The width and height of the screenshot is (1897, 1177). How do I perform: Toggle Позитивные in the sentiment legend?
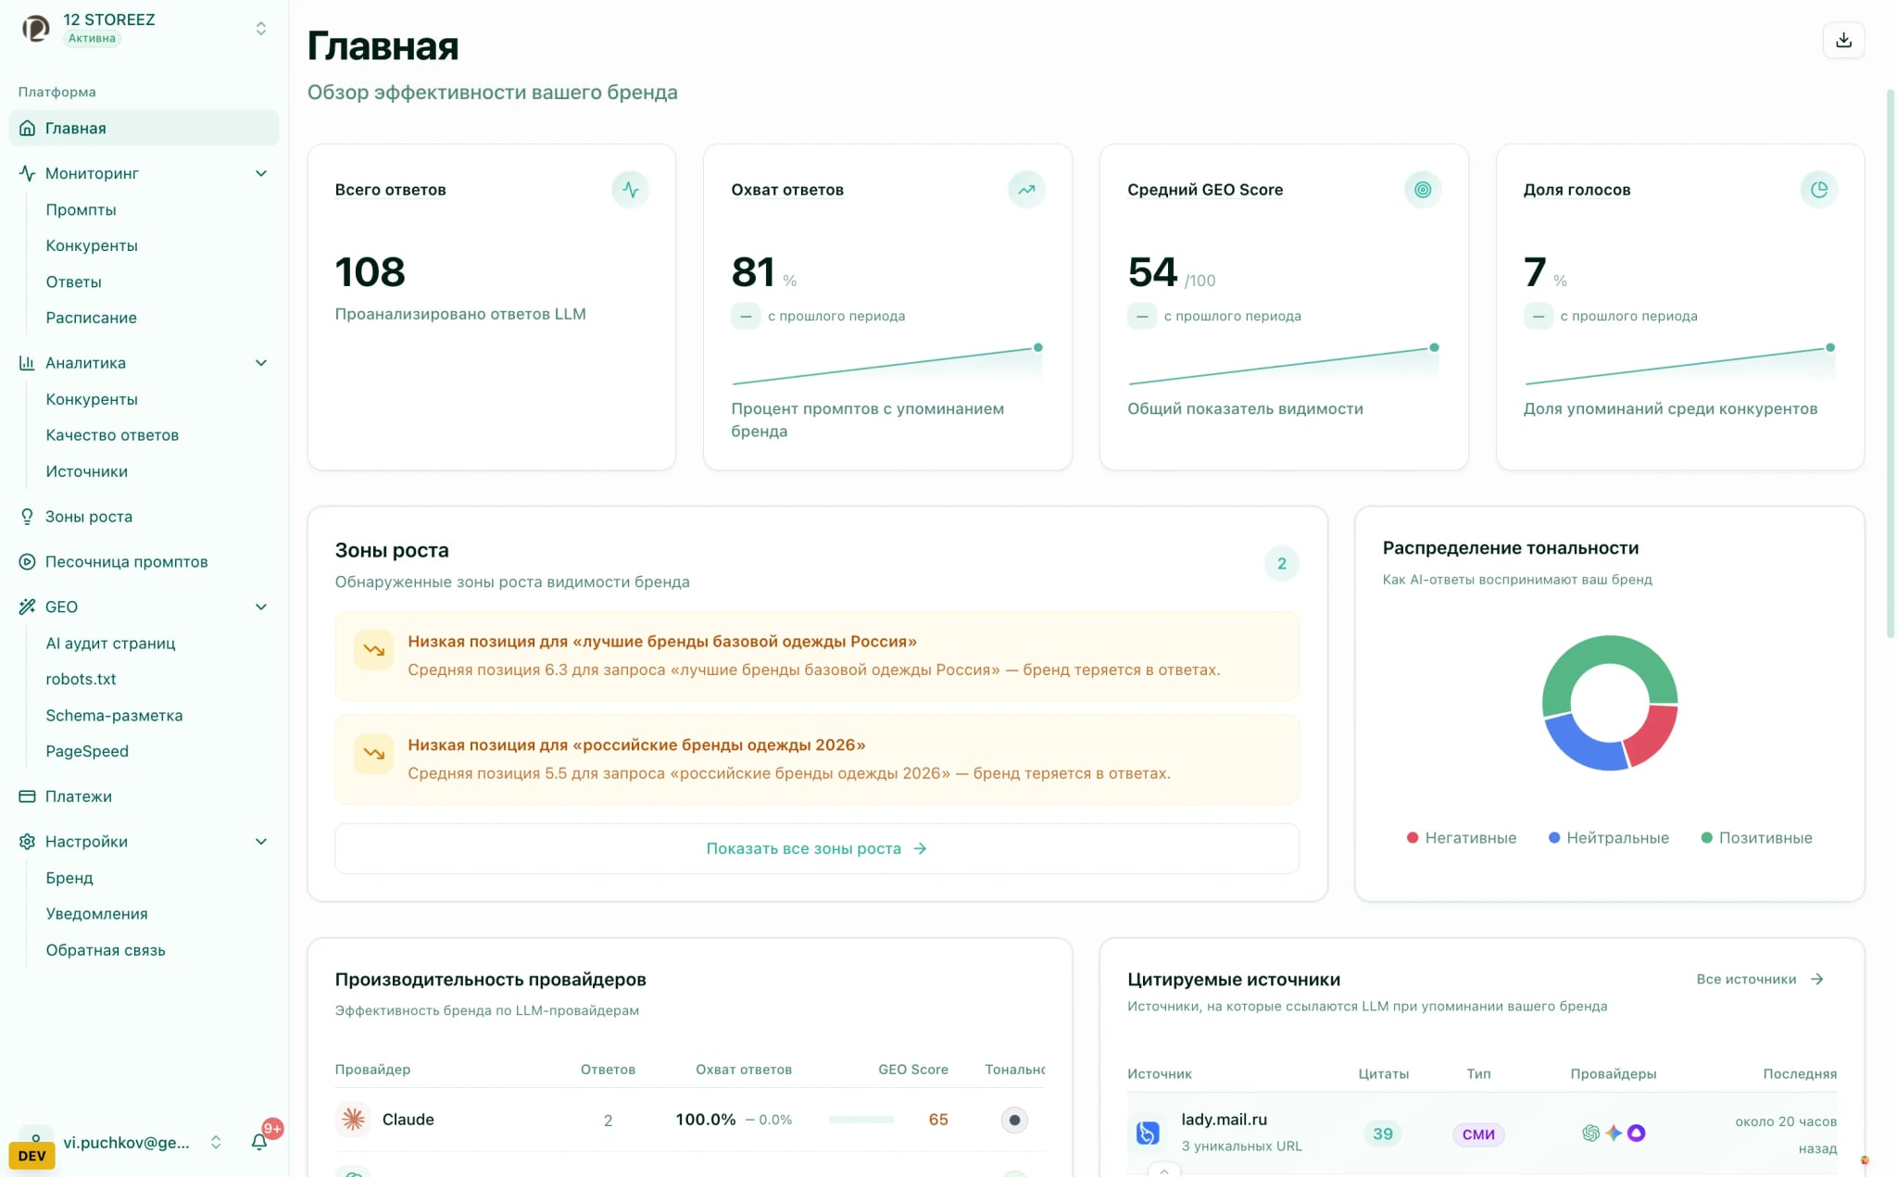pos(1757,837)
